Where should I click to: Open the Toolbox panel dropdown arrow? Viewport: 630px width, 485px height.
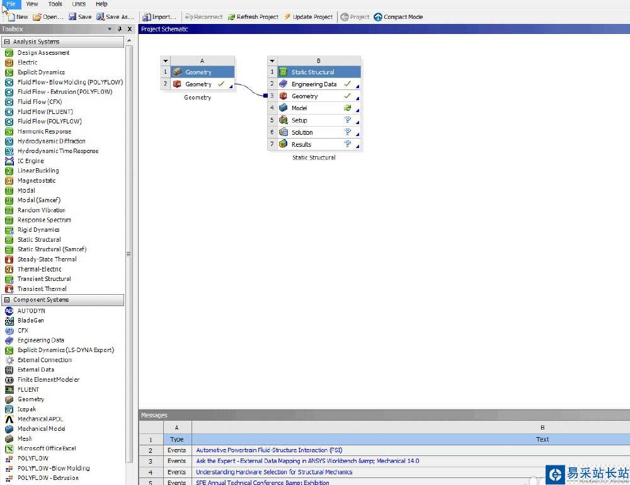point(110,29)
